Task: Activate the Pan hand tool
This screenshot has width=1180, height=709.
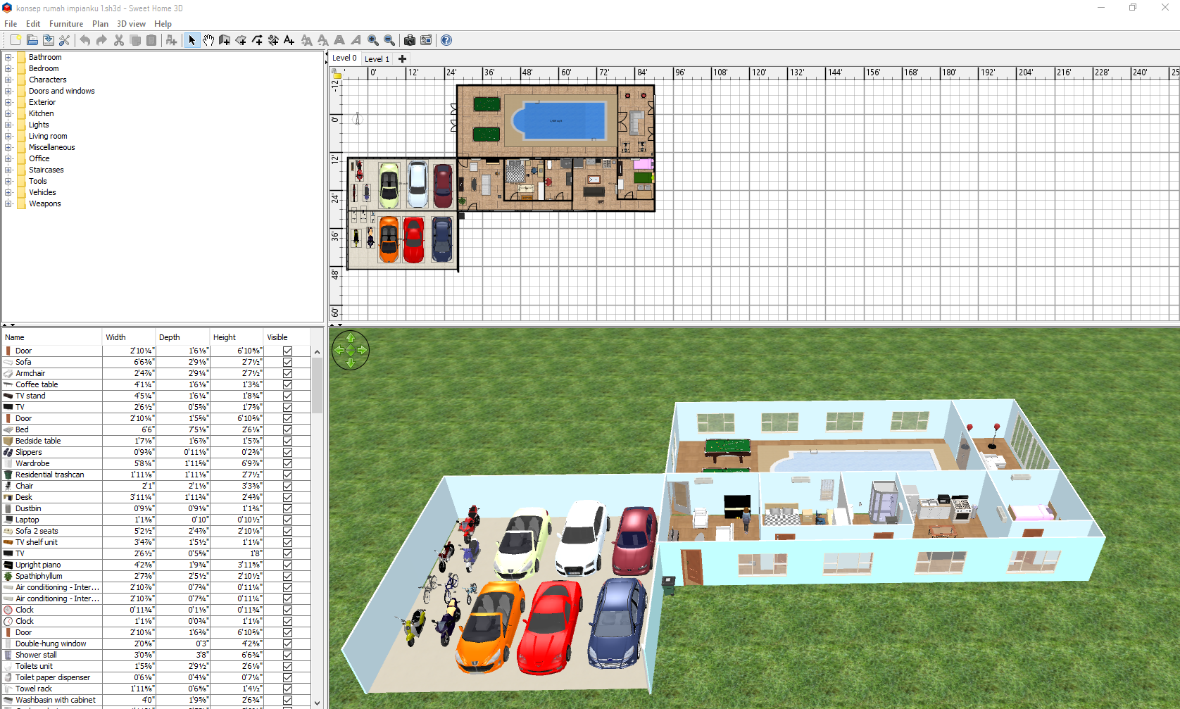Action: (x=208, y=40)
